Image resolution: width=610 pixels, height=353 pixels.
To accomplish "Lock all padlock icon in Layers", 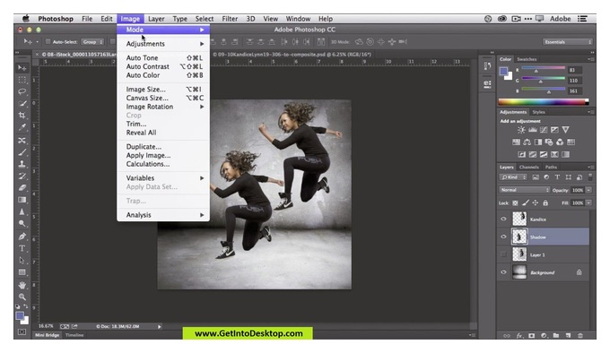I will pos(545,202).
